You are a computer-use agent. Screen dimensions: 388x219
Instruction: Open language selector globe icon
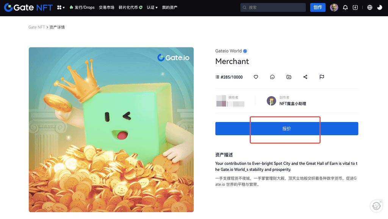tap(370, 8)
